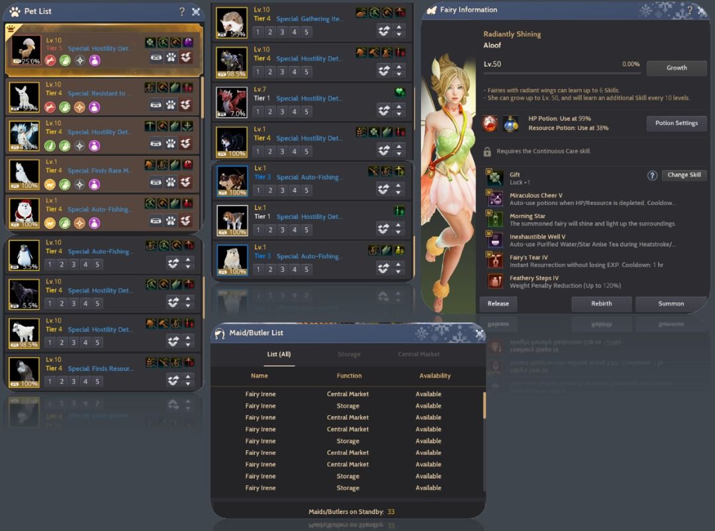Move the penguin pet down in order

(x=188, y=266)
